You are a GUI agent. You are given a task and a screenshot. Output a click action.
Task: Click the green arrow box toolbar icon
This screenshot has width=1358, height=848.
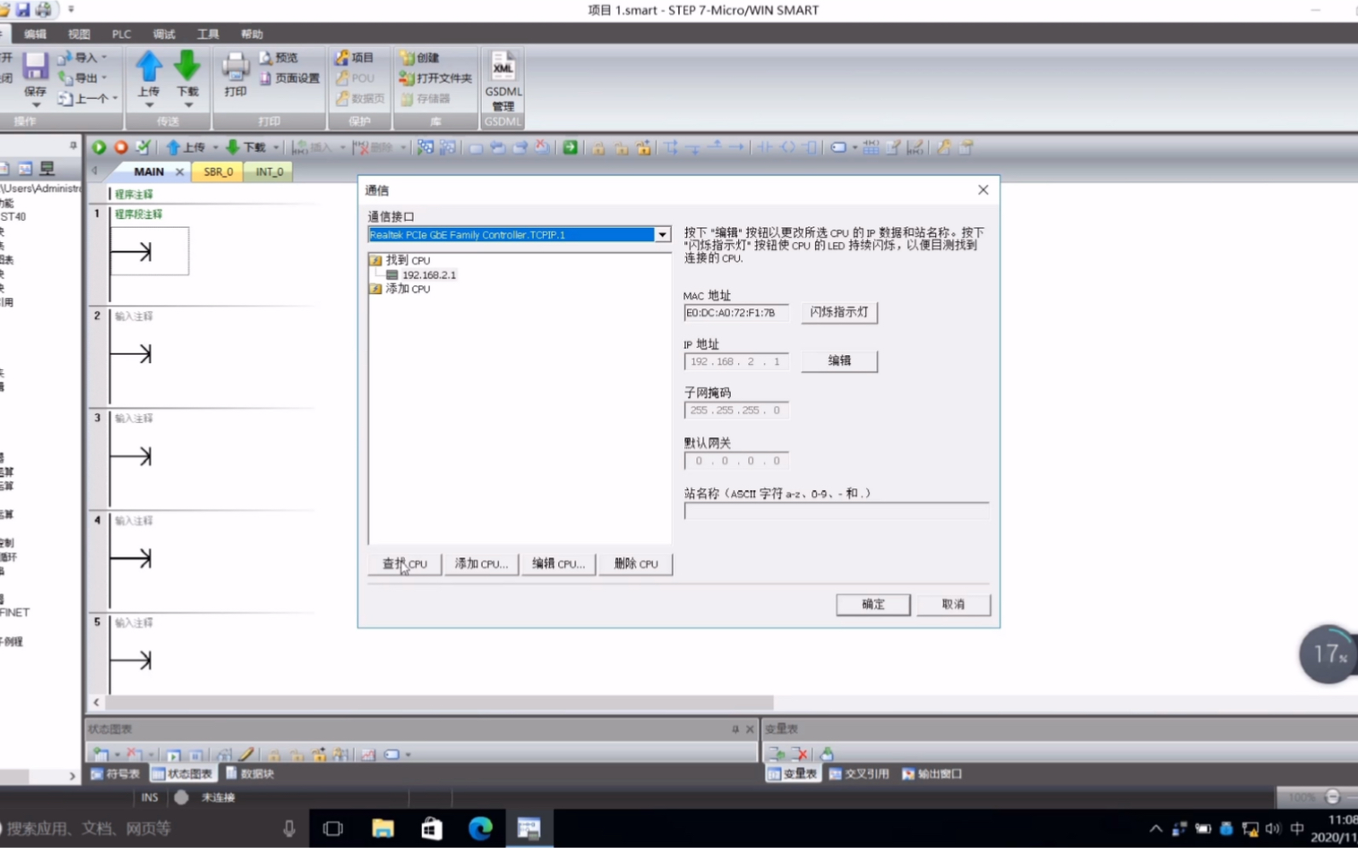coord(570,147)
